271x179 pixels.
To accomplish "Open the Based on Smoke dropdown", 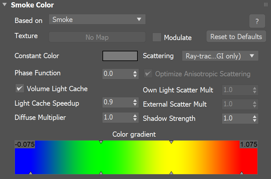I will (x=97, y=19).
